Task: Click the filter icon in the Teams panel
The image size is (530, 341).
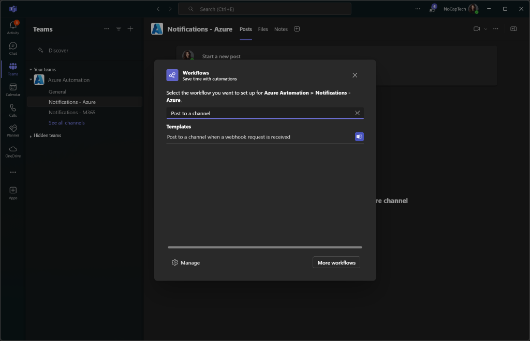Action: [x=119, y=28]
